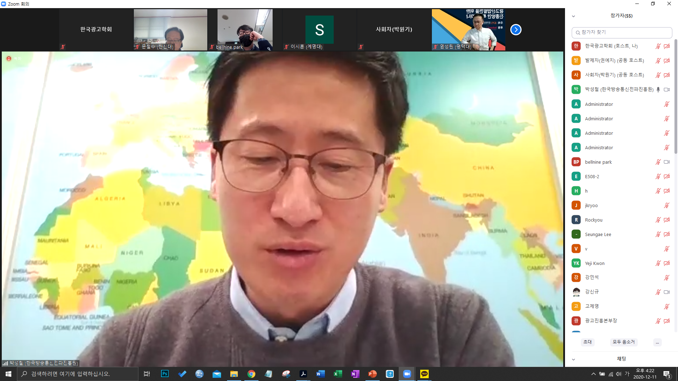Select 발제자(권예지) in participants list
The width and height of the screenshot is (678, 381).
click(621, 61)
